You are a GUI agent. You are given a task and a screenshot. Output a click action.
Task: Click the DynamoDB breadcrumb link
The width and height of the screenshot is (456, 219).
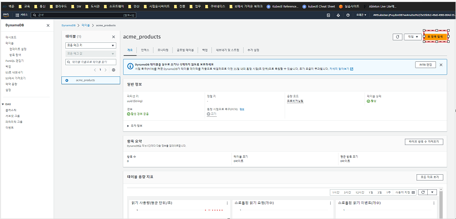point(68,26)
